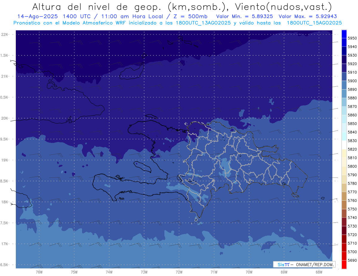358x276 pixels.
Task: Click the '5900' legend value
Action: 352,81
